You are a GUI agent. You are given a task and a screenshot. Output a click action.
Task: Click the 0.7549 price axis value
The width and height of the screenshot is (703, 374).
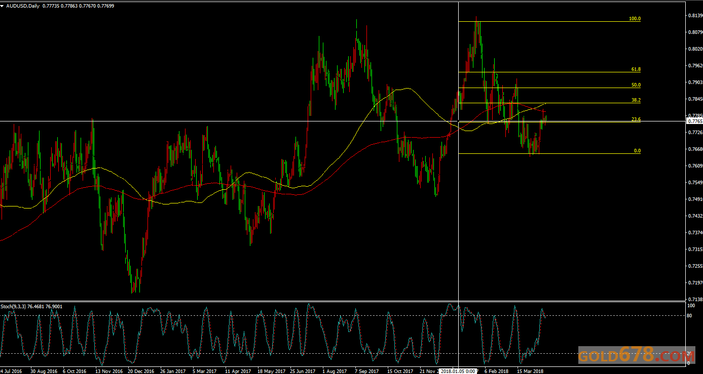coord(695,183)
